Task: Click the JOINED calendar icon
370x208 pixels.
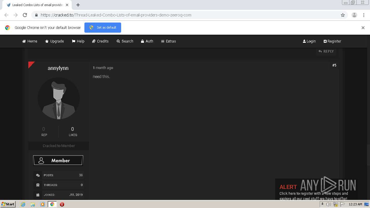Action: click(x=38, y=195)
